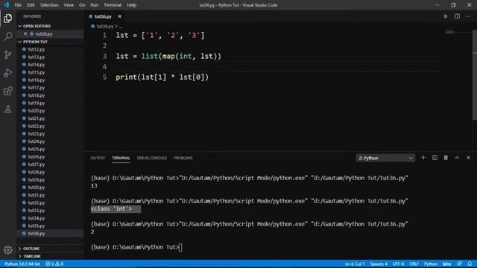The width and height of the screenshot is (477, 268).
Task: Open the Manage gear settings icon
Action: [8, 250]
